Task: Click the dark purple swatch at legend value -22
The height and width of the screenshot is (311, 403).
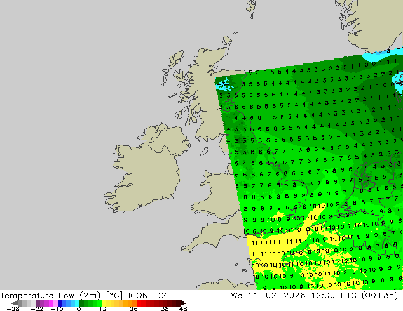Action: pyautogui.click(x=38, y=303)
